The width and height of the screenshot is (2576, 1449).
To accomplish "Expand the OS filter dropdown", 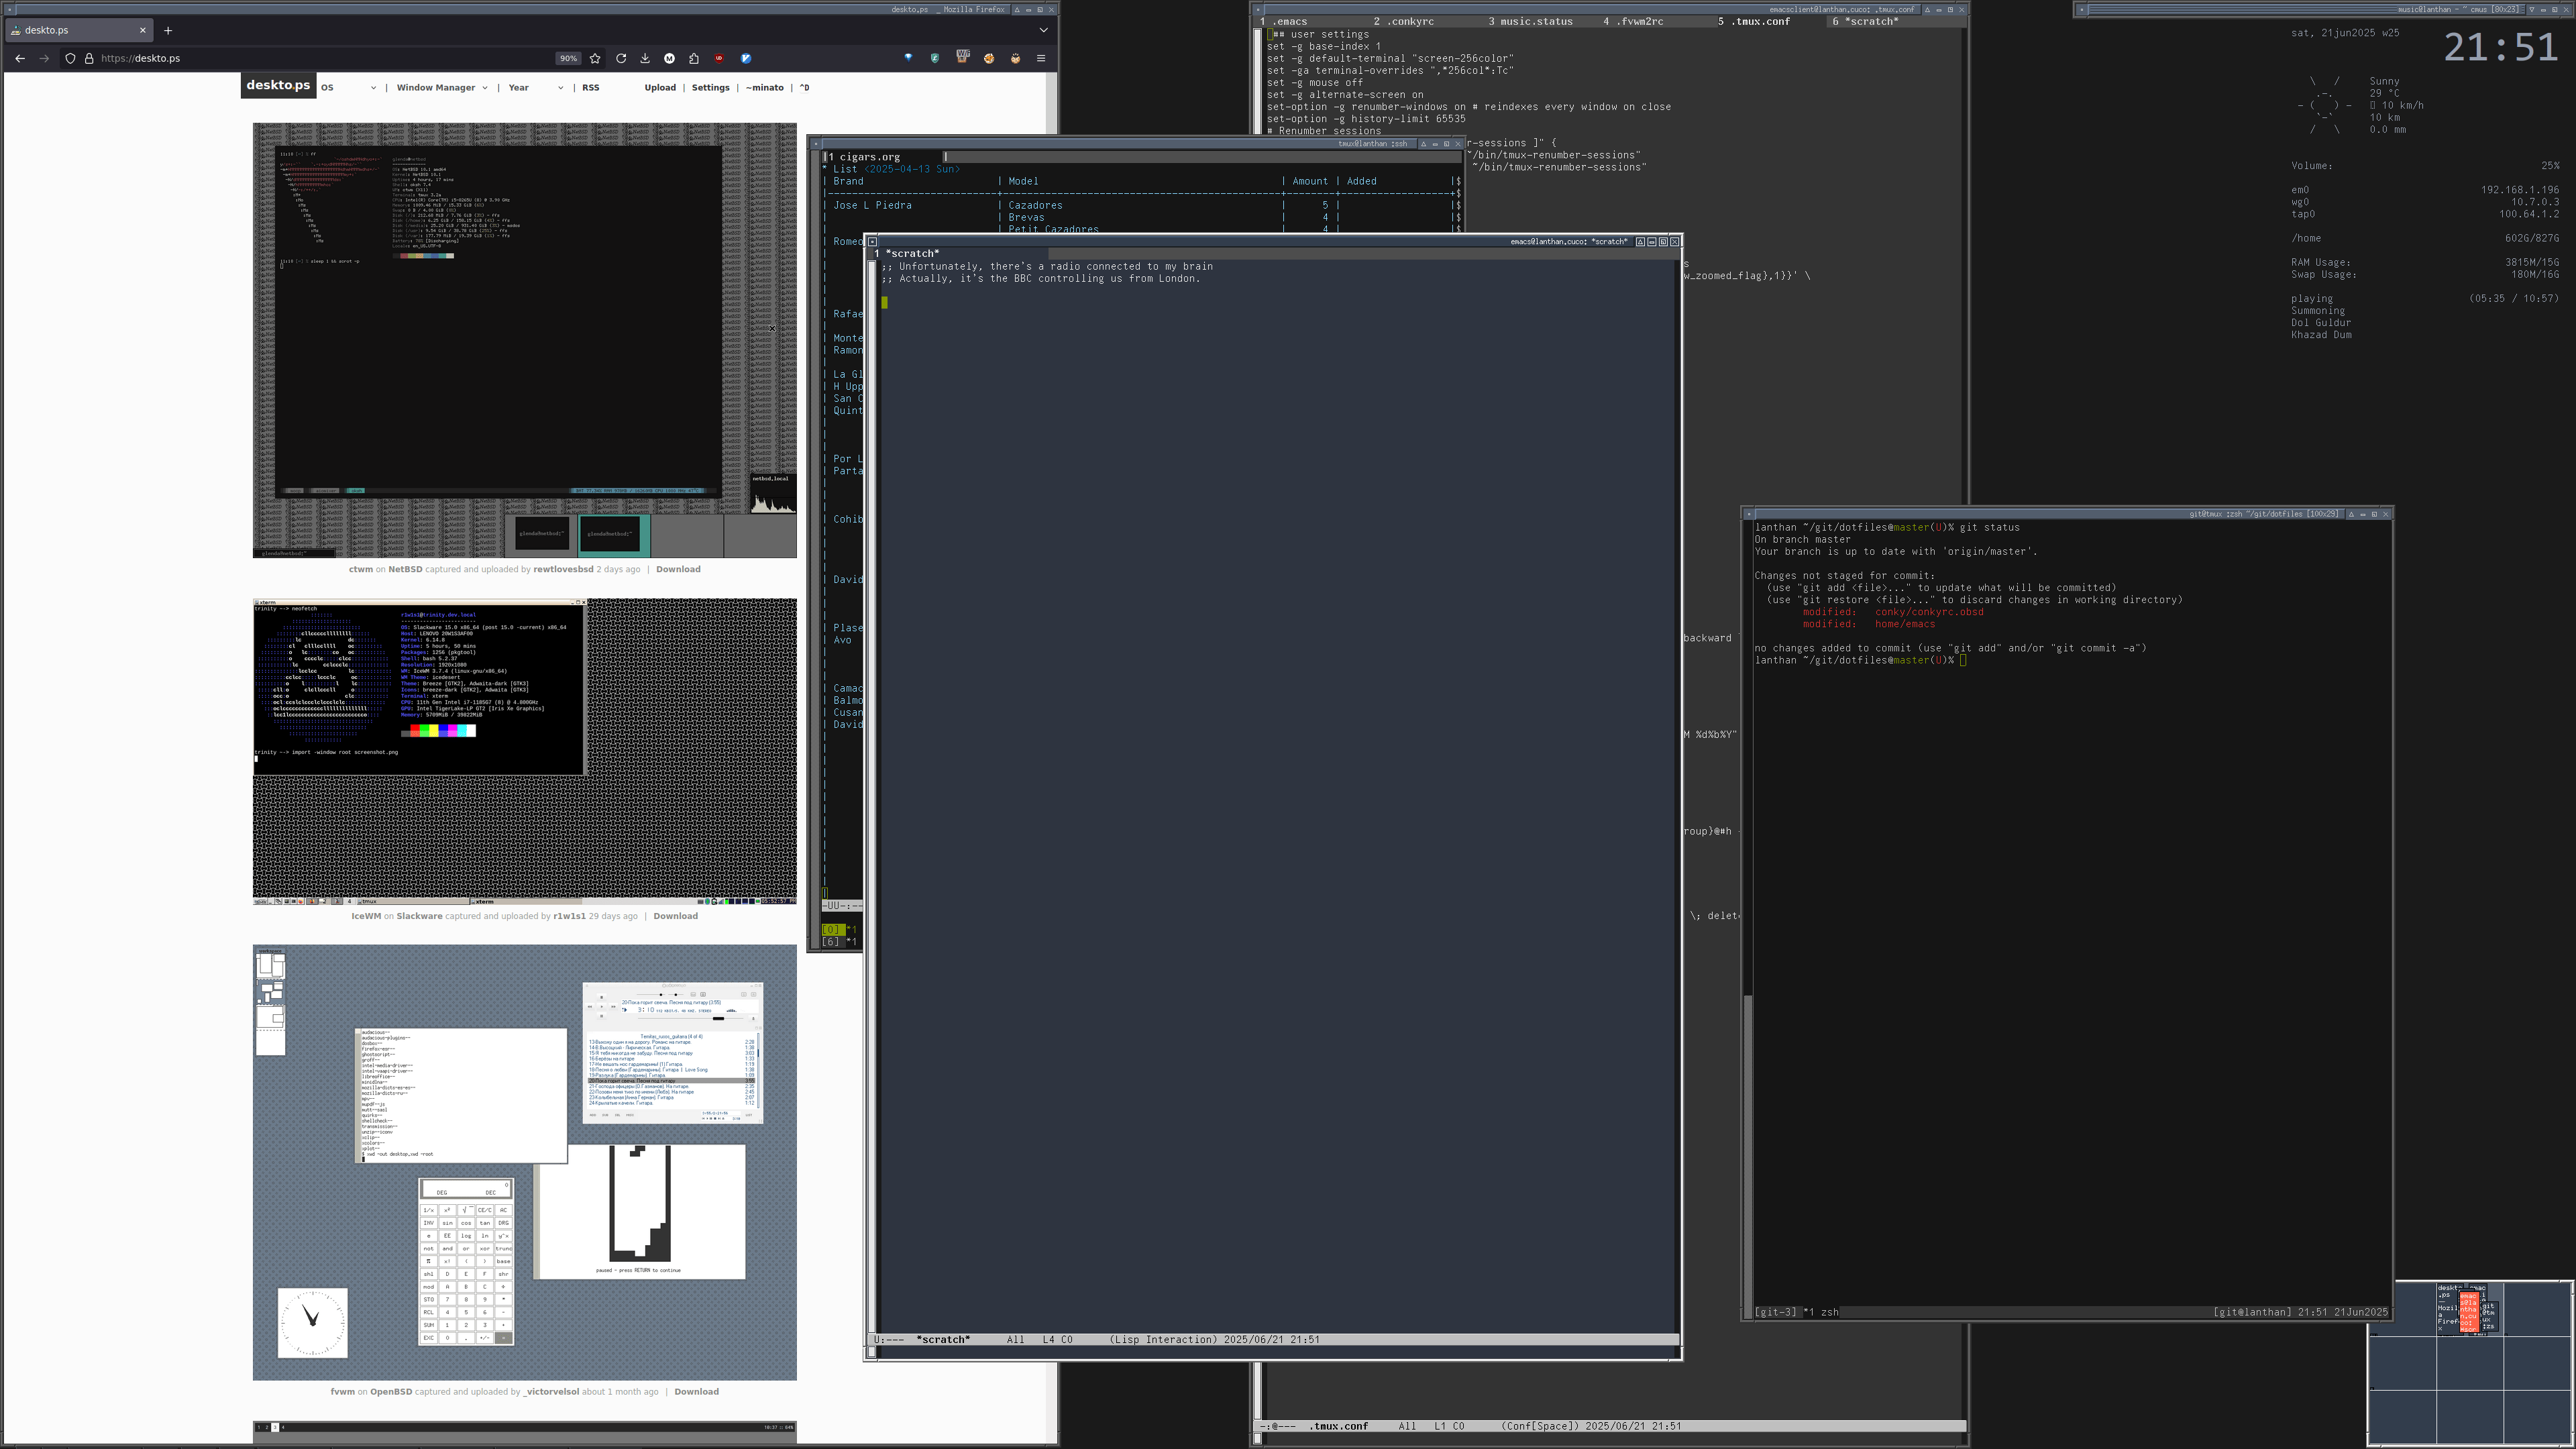I will (348, 88).
